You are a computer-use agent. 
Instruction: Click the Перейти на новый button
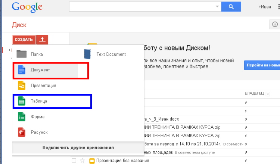tap(262, 65)
